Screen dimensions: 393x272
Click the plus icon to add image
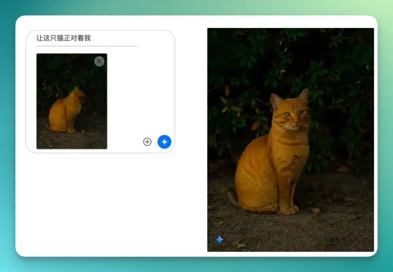[x=147, y=142]
